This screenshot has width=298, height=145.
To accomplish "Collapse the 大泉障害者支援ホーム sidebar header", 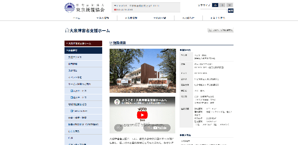I will click(83, 43).
